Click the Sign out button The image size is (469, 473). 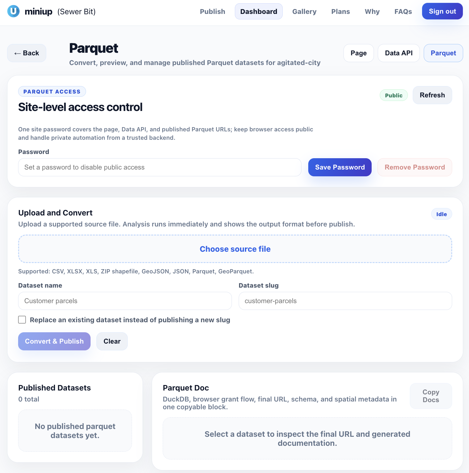pyautogui.click(x=442, y=11)
